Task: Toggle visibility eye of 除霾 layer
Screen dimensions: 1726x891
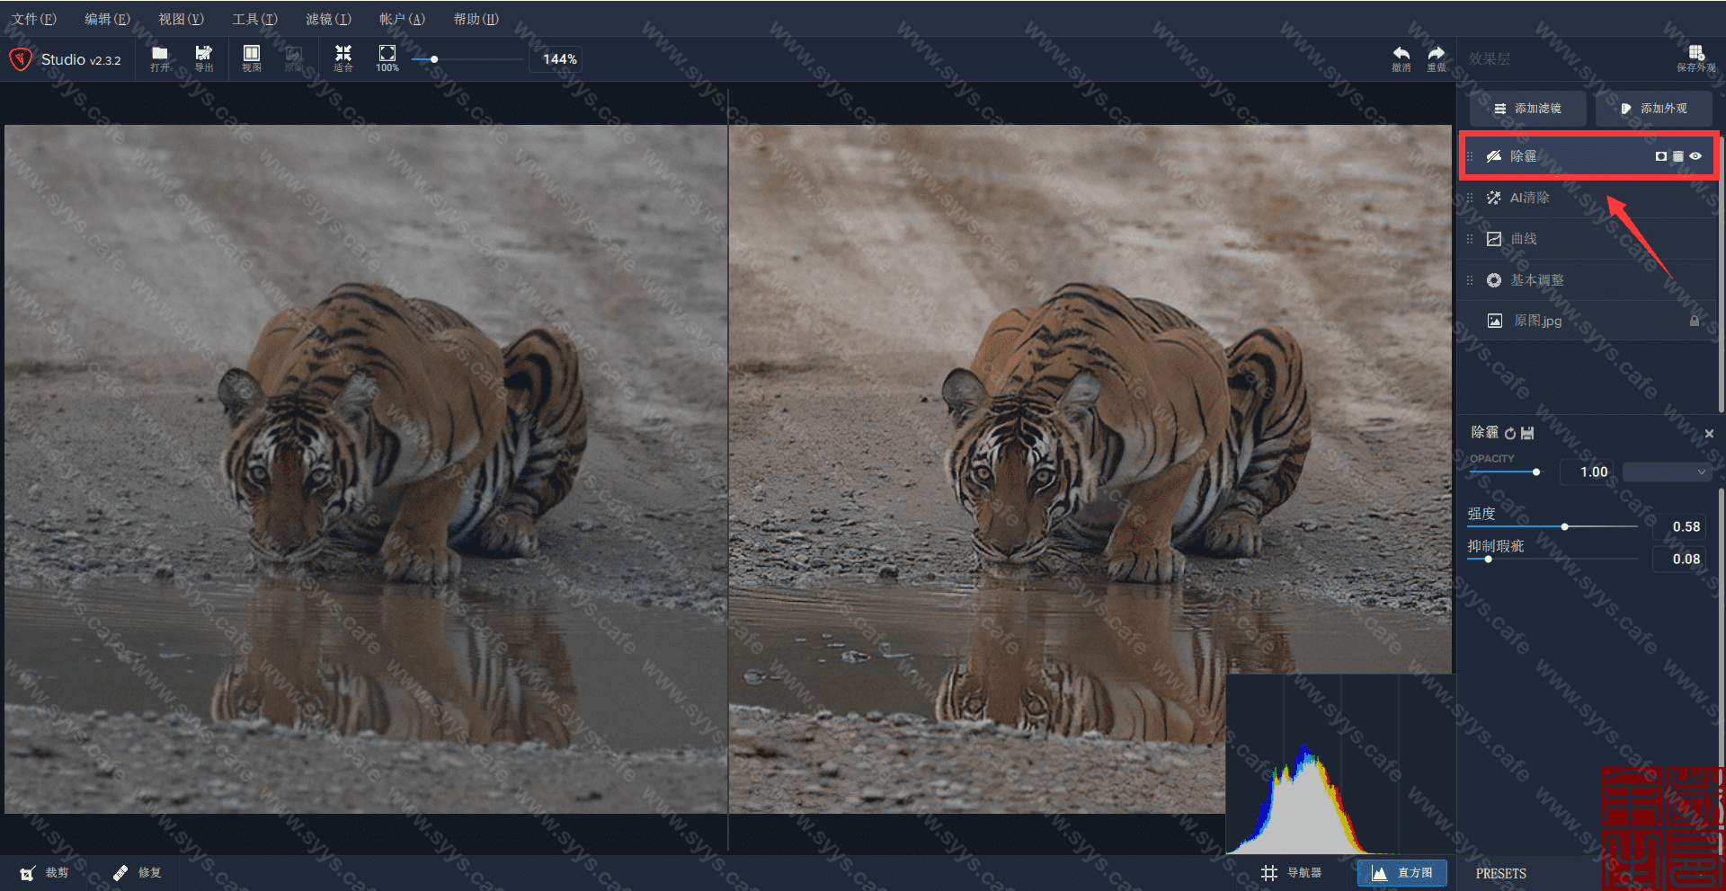Action: coord(1695,156)
